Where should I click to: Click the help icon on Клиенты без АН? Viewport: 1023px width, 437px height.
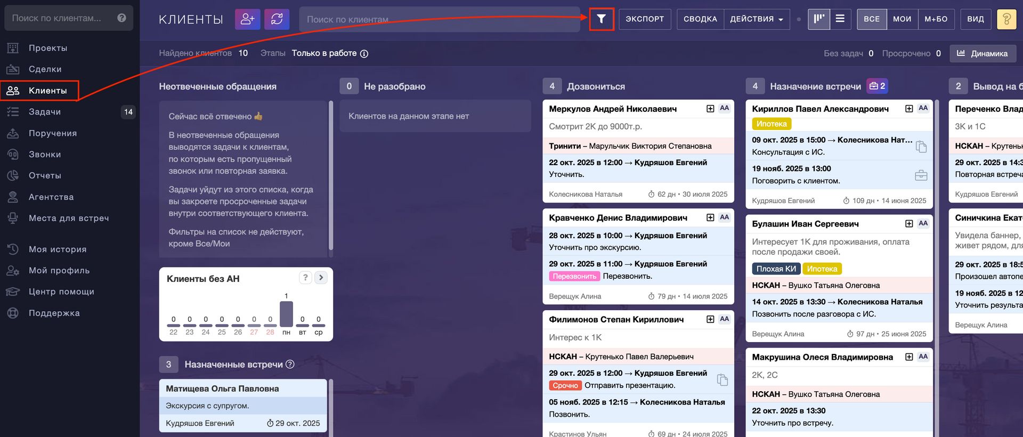coord(305,278)
